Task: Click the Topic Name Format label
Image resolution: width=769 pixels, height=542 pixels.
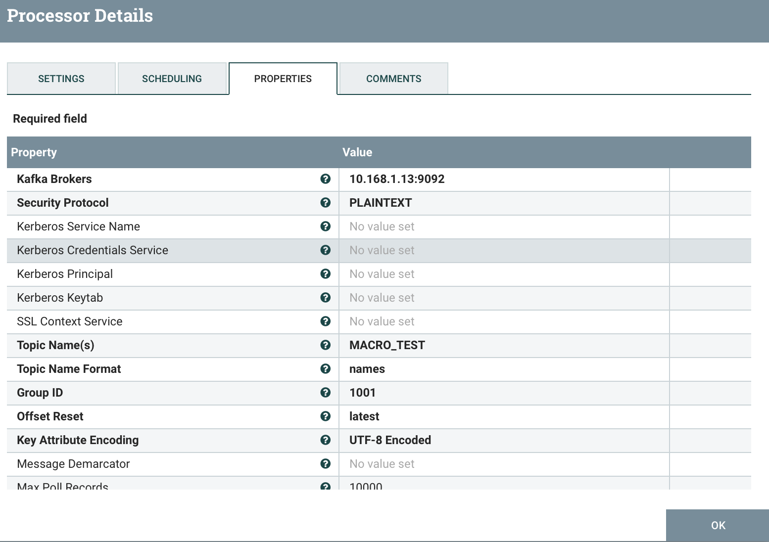Action: click(69, 369)
